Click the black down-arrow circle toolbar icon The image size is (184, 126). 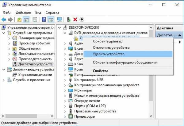pyautogui.click(x=82, y=19)
